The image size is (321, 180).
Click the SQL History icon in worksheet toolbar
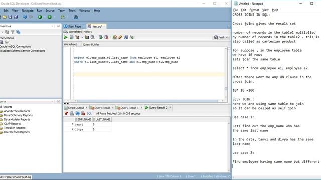(x=126, y=37)
